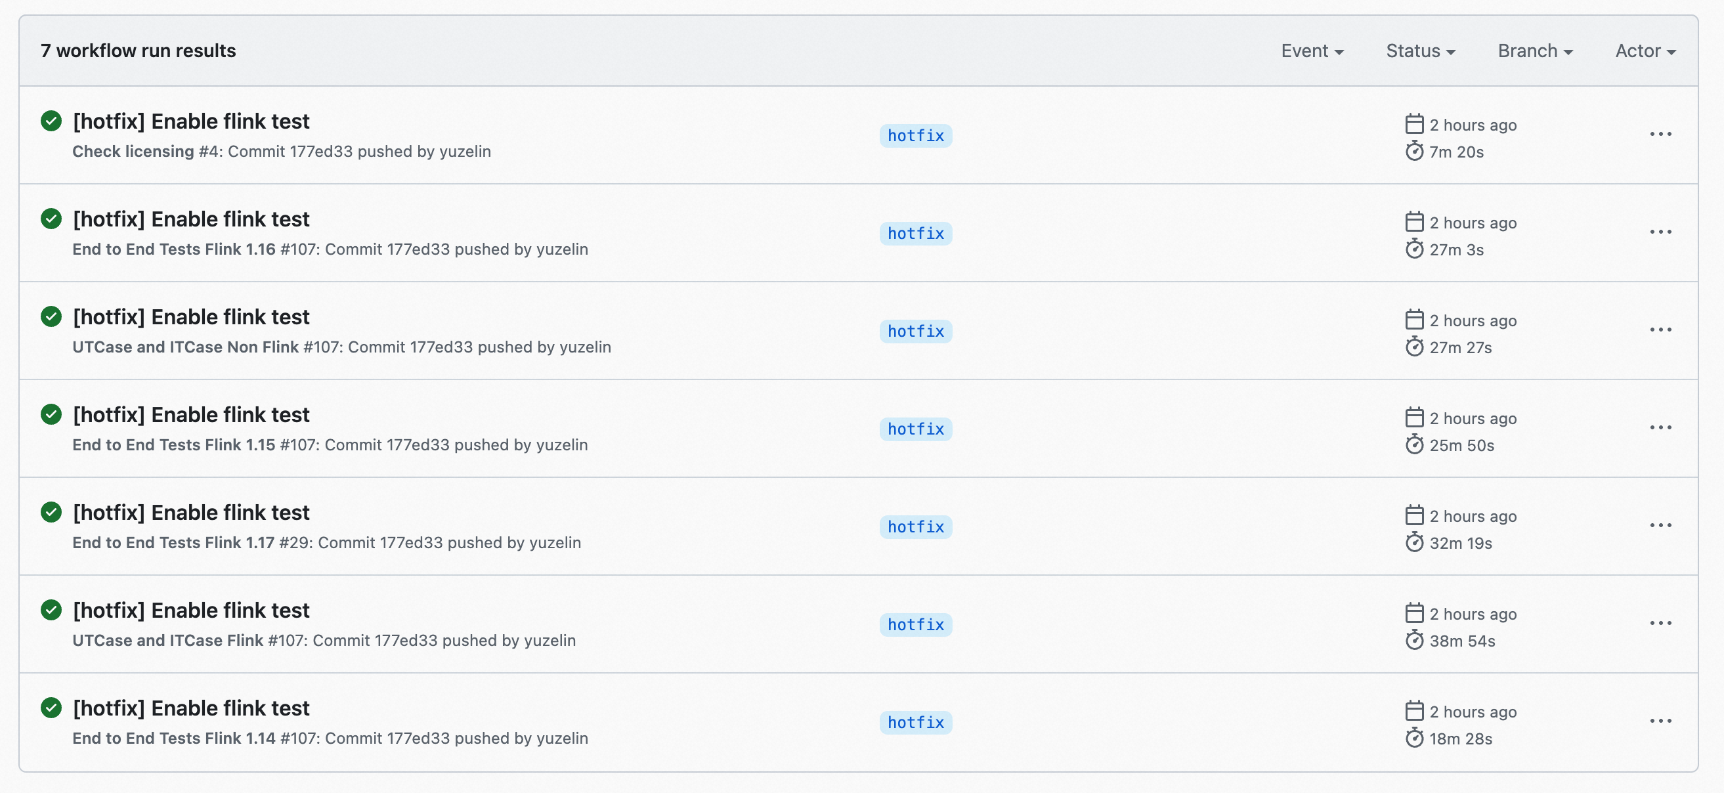Image resolution: width=1724 pixels, height=793 pixels.
Task: Open run title above End to End Flink 1.14
Action: 191,708
